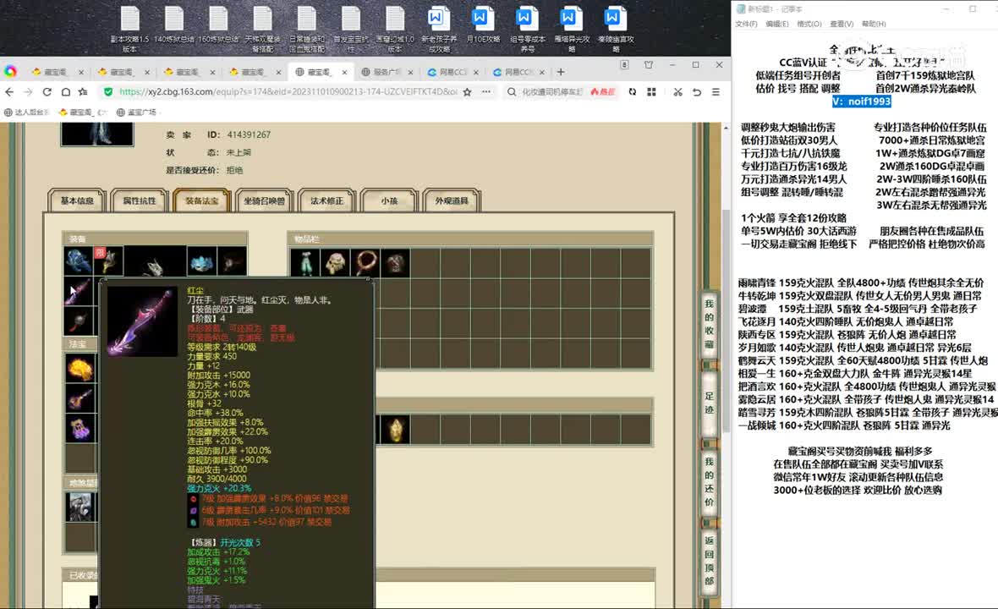Open the 文件(F) menu in Notepad
Image resolution: width=998 pixels, height=609 pixels.
point(746,24)
